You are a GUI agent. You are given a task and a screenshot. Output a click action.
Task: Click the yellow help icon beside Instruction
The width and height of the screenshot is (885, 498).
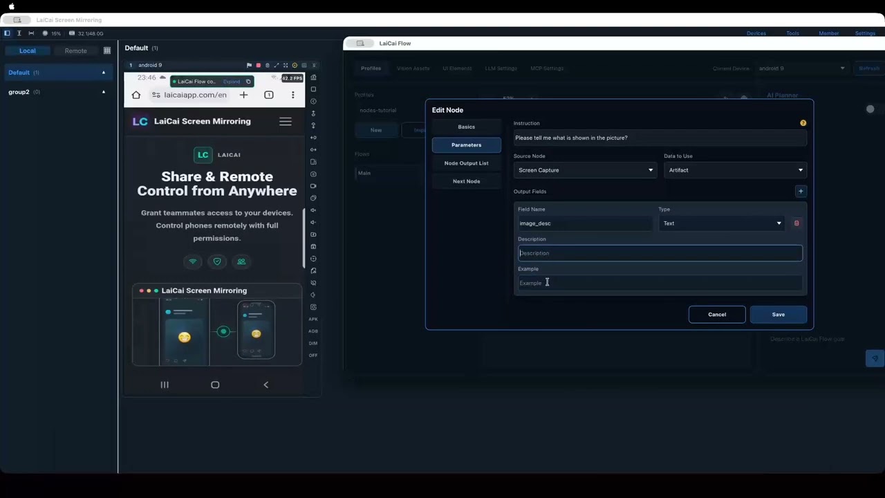pos(803,123)
